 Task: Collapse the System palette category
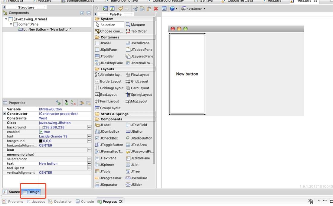click(x=124, y=19)
